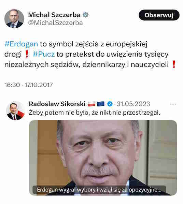Click the red exclamation mark after 'drogi'

click(27, 54)
